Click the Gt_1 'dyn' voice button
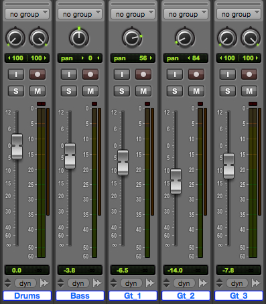266x304 pixels. point(131,283)
